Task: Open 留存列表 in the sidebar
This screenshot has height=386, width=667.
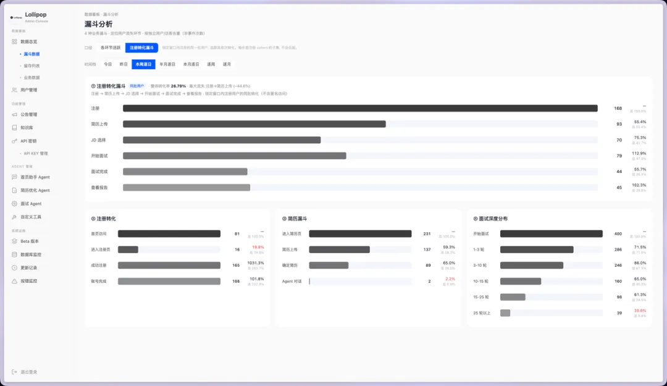Action: point(31,66)
